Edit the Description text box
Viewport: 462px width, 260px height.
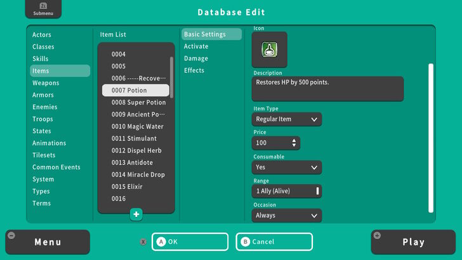[x=327, y=89]
